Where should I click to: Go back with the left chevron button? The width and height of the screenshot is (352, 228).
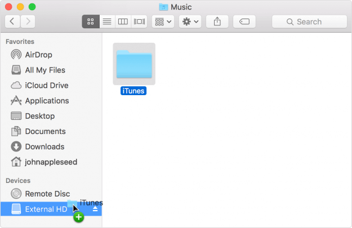click(12, 21)
